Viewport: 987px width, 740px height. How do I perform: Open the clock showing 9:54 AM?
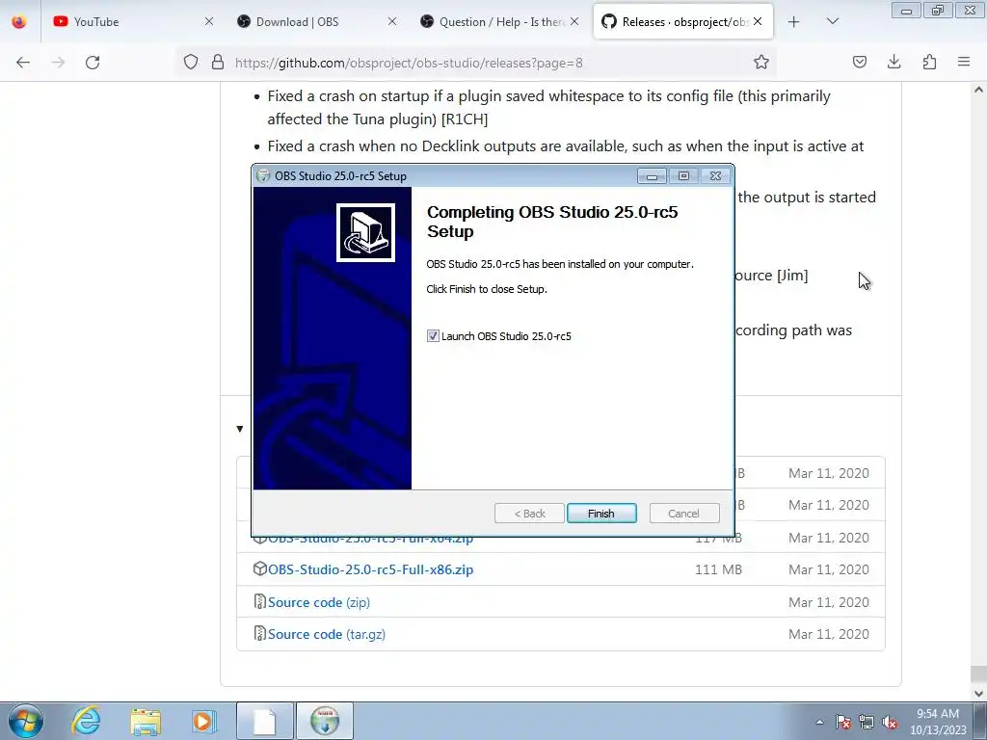pos(938,722)
